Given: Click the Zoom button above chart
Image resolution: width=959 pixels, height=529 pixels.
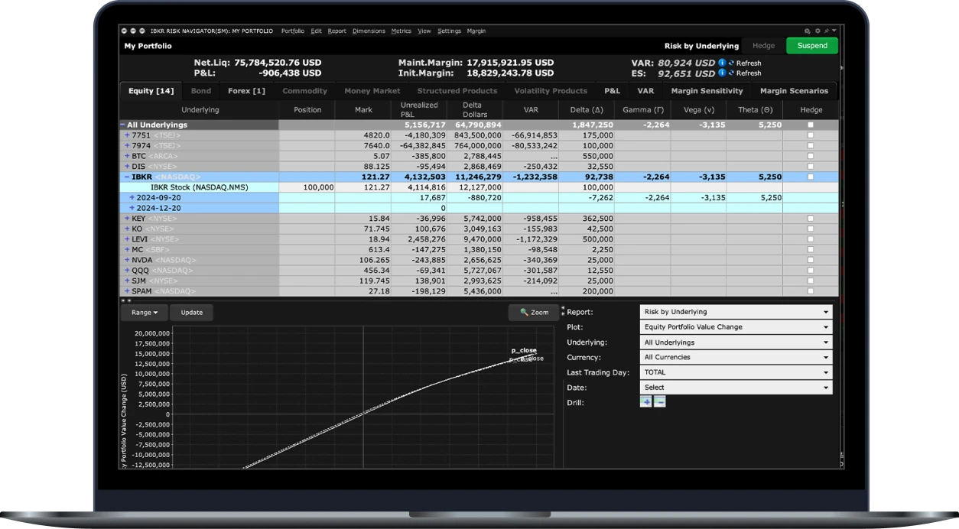Looking at the screenshot, I should 534,313.
